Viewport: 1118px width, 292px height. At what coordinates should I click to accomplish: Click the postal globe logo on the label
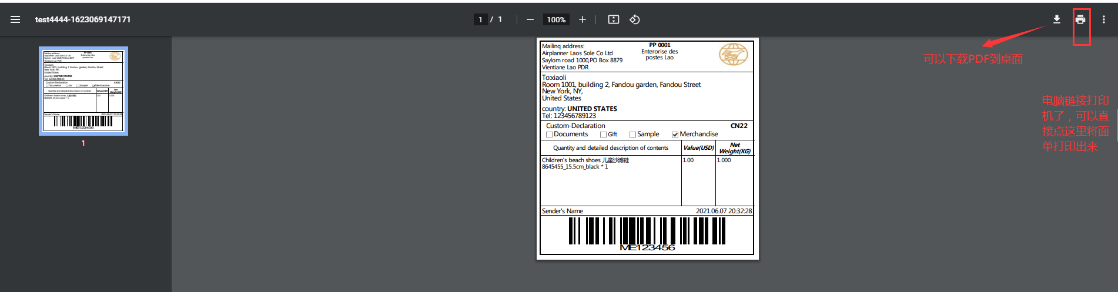733,55
